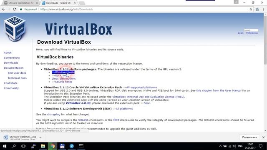Click the taskbar search magnifier
This screenshot has height=150, width=267.
click(14, 146)
